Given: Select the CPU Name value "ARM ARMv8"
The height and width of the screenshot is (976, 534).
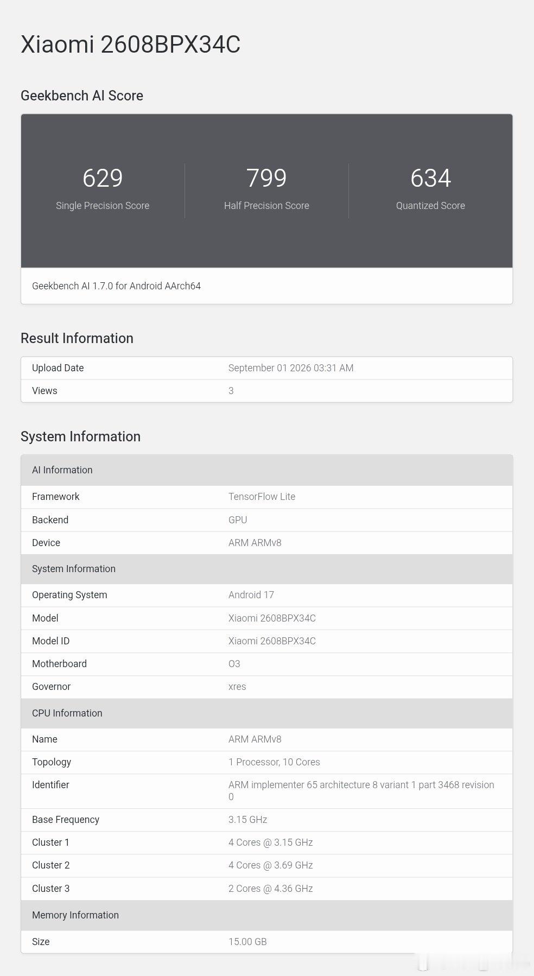Looking at the screenshot, I should (255, 739).
